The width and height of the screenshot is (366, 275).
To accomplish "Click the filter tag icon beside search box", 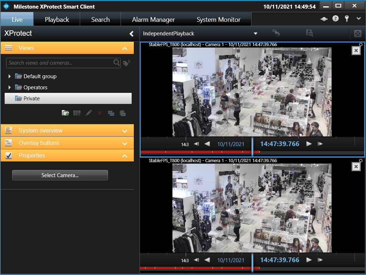I will 126,63.
